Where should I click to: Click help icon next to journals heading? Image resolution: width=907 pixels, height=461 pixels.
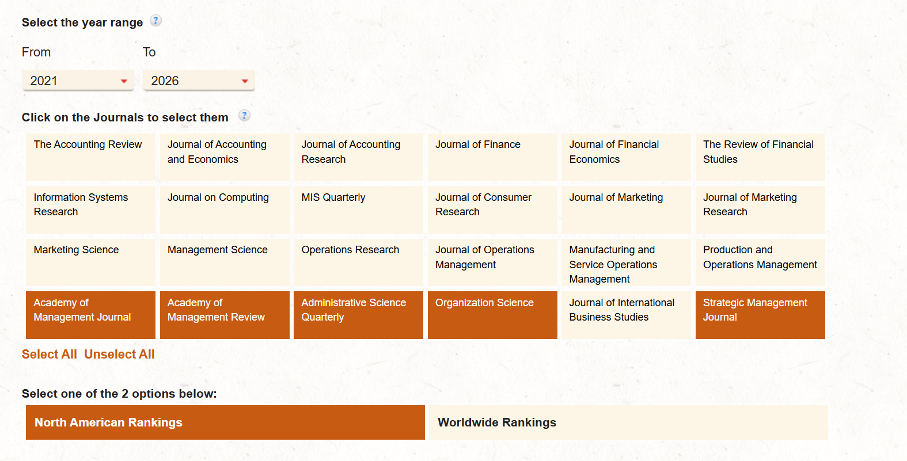pyautogui.click(x=244, y=116)
